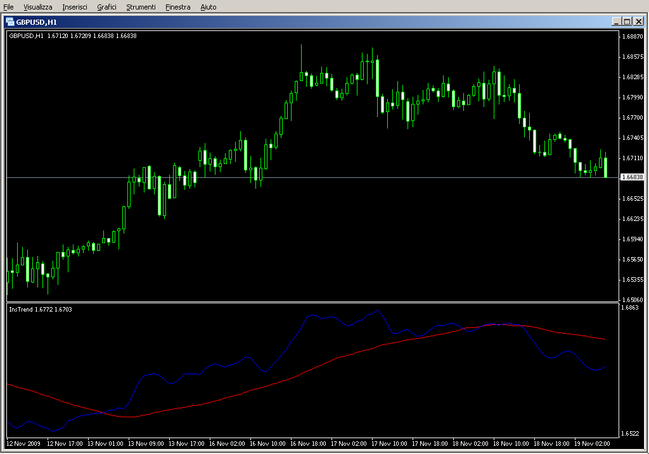The height and width of the screenshot is (454, 649).
Task: Click the 13 Nov 01:00 time label
Action: point(105,444)
